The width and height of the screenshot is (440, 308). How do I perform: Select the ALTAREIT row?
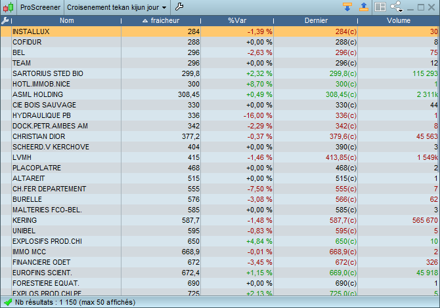pyautogui.click(x=220, y=178)
